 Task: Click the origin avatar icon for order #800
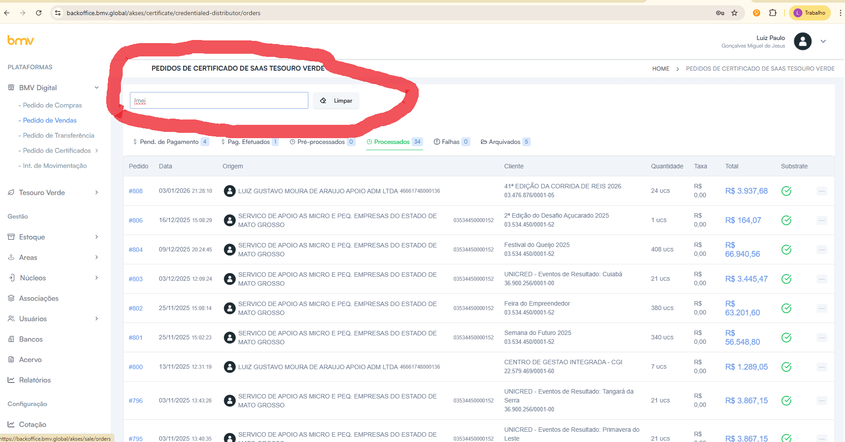click(x=229, y=367)
